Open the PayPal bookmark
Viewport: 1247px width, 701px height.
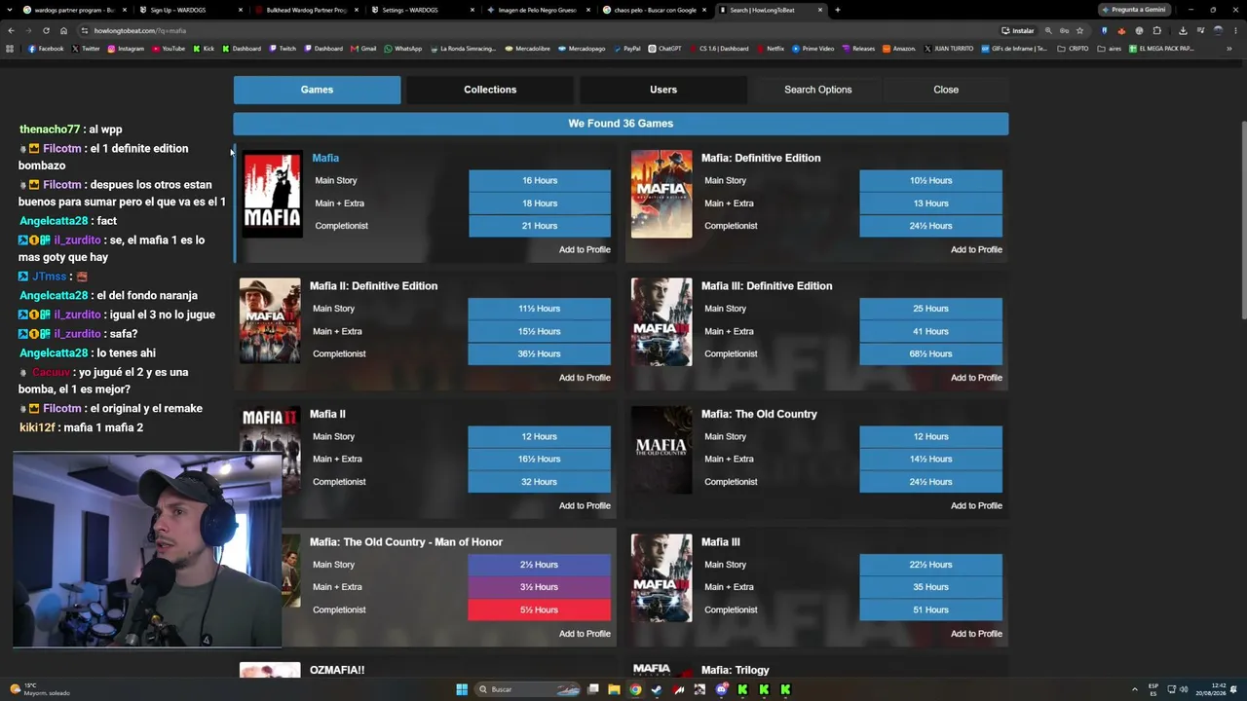626,49
